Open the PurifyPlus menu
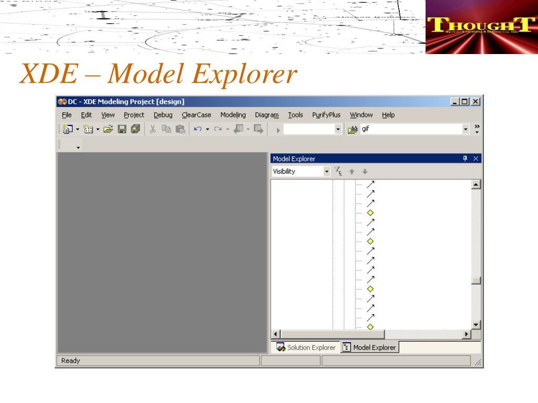Image resolution: width=538 pixels, height=403 pixels. click(326, 115)
